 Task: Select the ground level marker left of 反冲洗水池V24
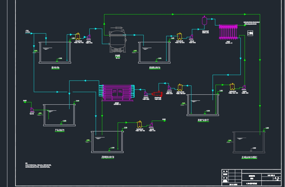(x=230, y=141)
